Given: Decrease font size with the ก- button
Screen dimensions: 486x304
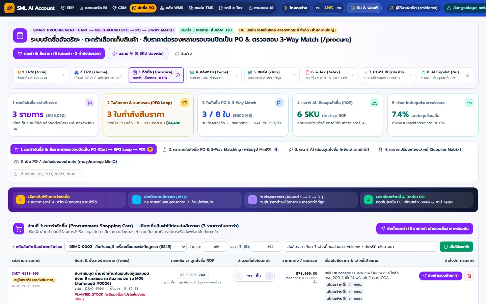Looking at the screenshot, I should coord(318,8).
